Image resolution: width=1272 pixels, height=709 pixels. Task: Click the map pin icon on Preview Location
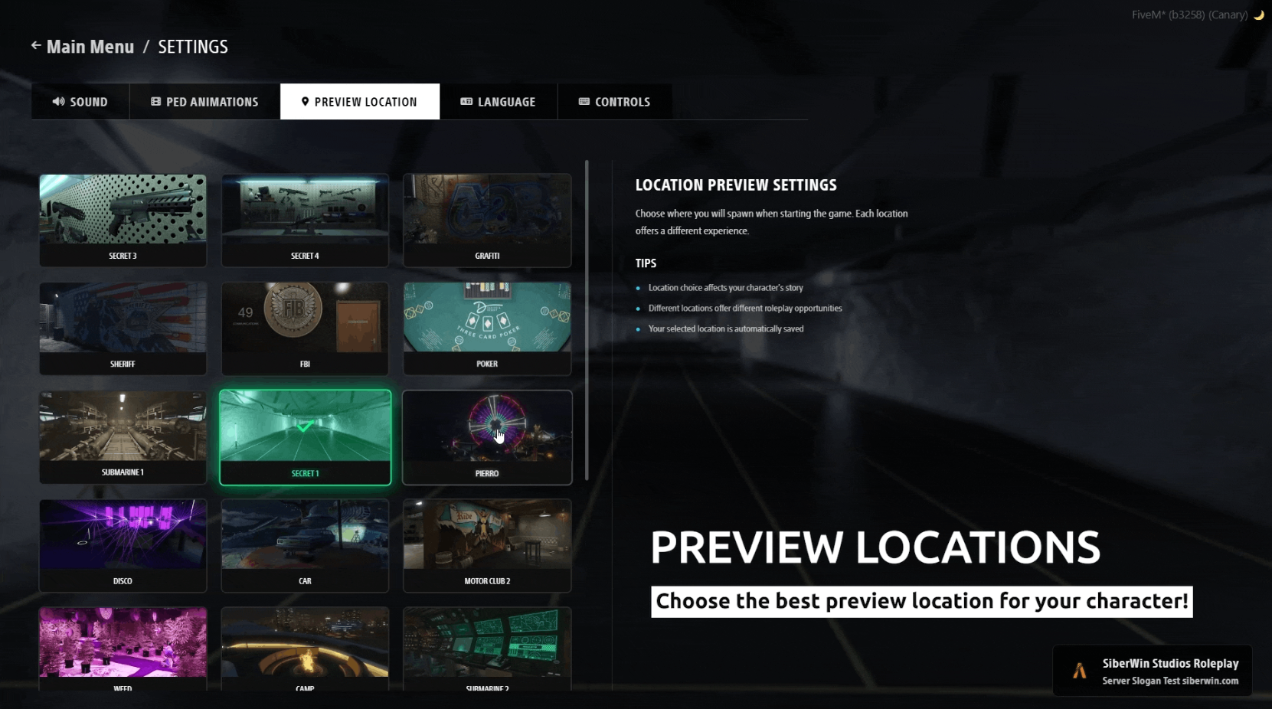[305, 102]
